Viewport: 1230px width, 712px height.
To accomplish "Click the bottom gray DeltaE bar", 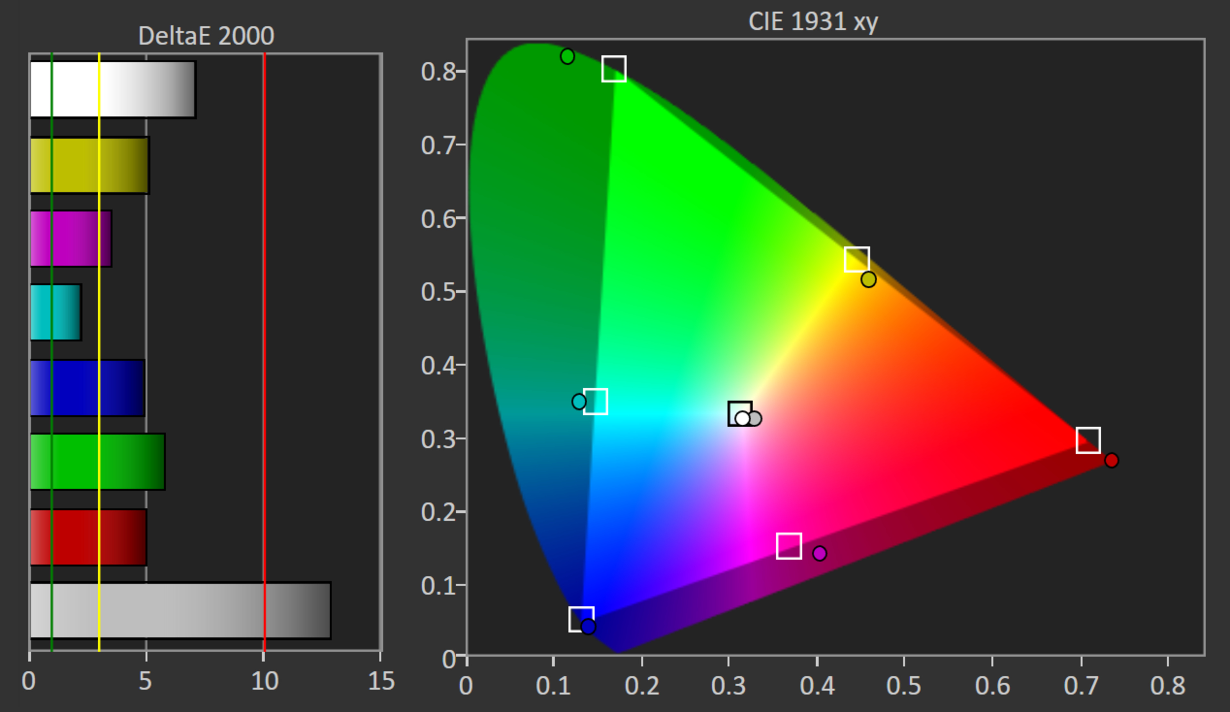I will [180, 610].
